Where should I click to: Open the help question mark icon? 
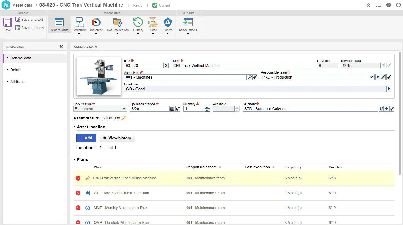(x=388, y=5)
